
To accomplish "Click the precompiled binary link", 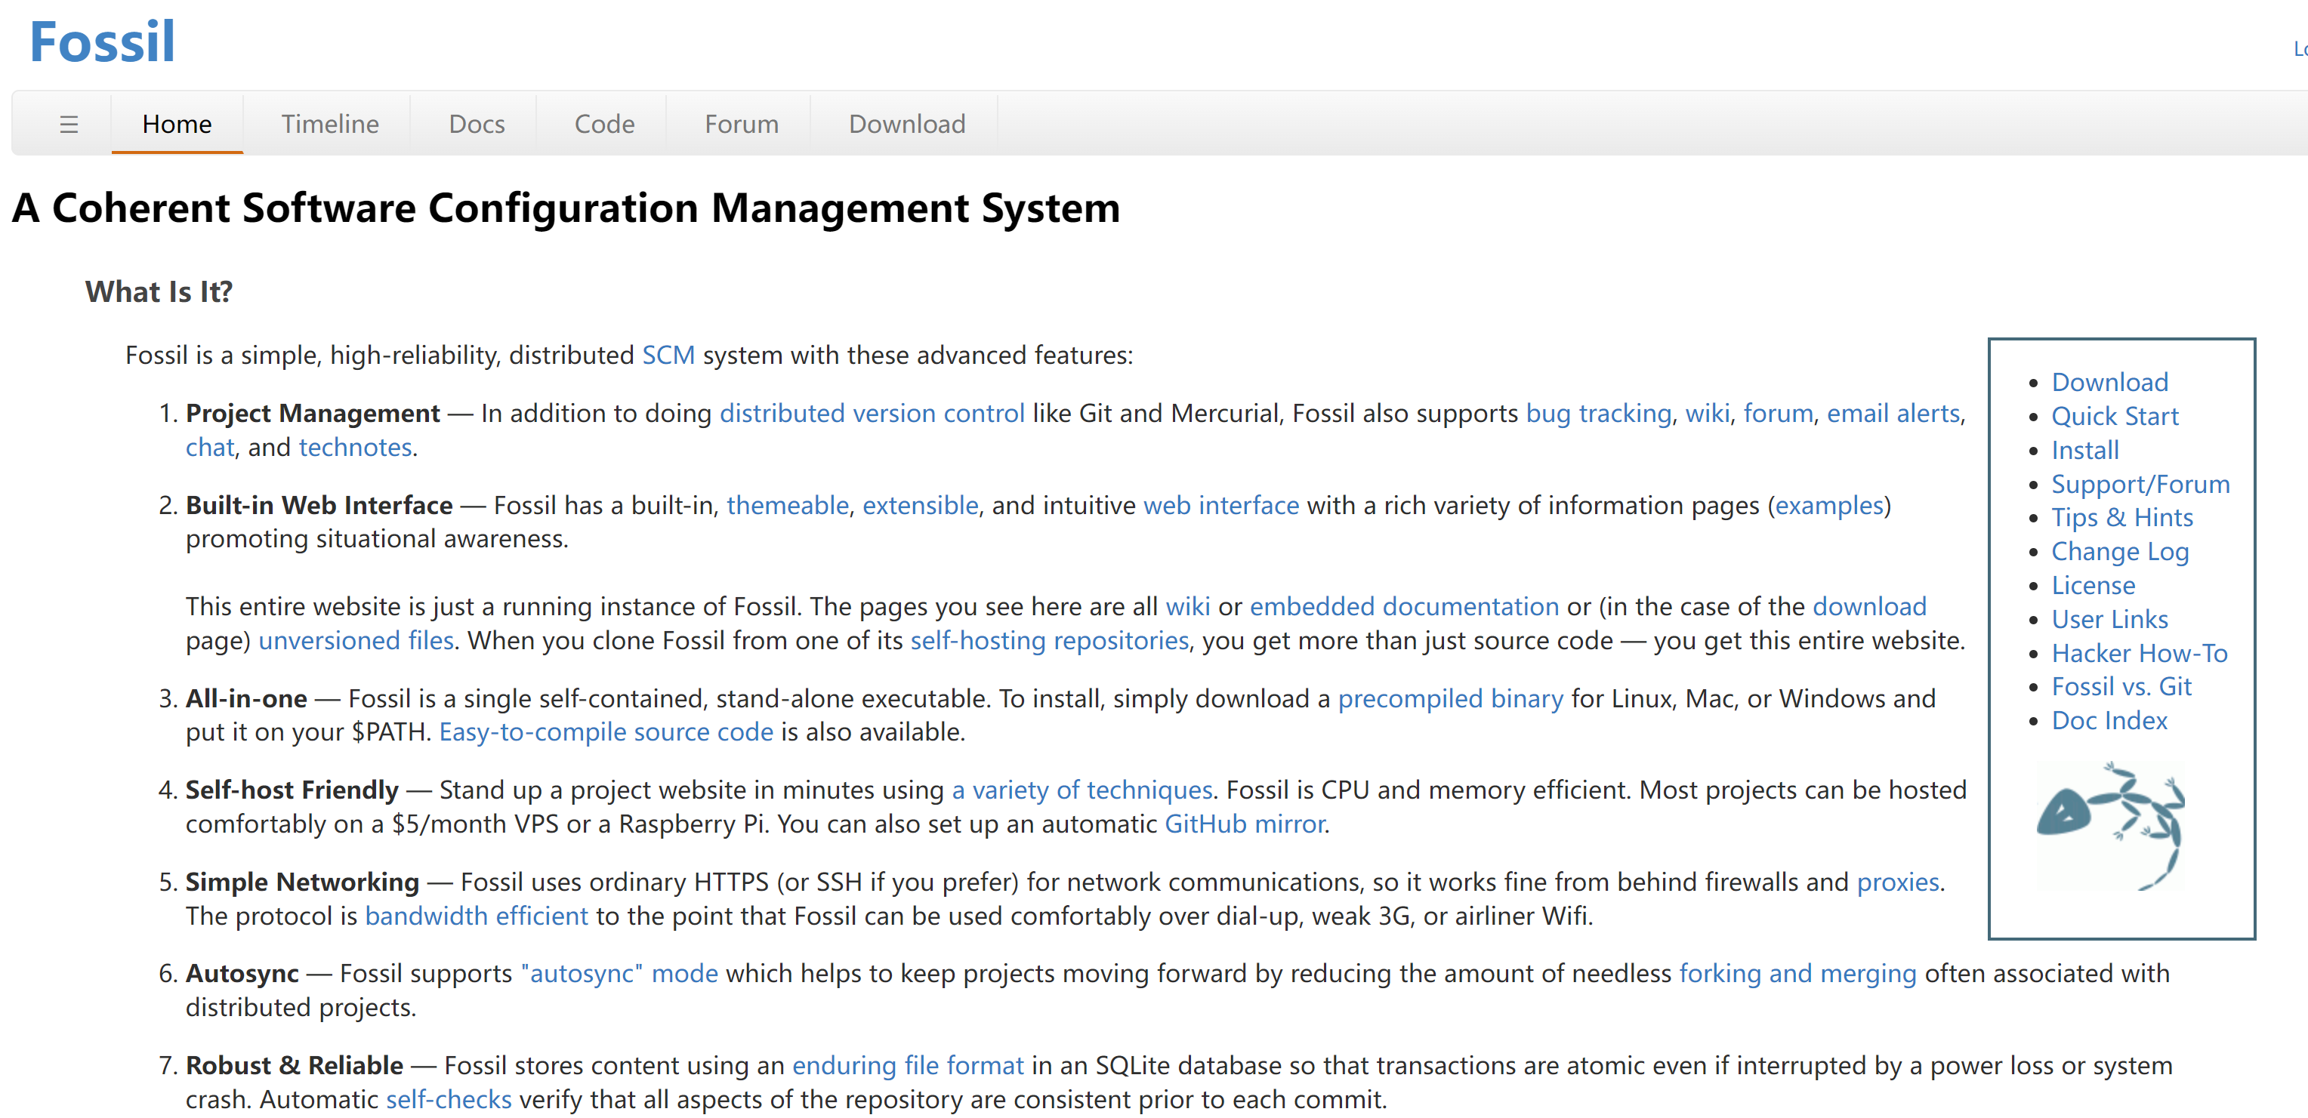I will coord(1449,699).
